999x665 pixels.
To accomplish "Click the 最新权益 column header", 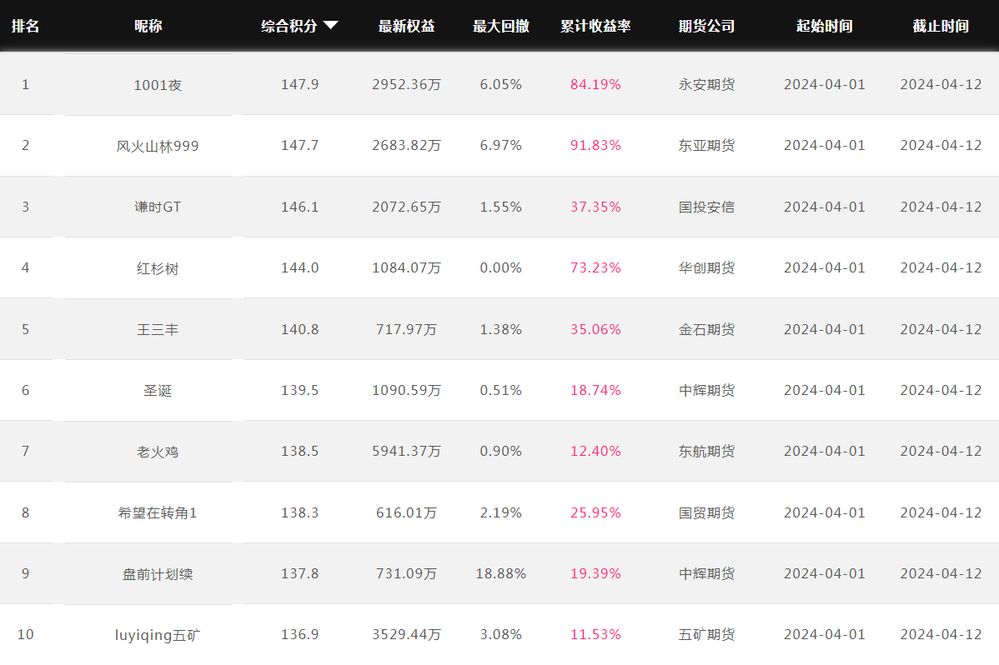I will pyautogui.click(x=406, y=26).
